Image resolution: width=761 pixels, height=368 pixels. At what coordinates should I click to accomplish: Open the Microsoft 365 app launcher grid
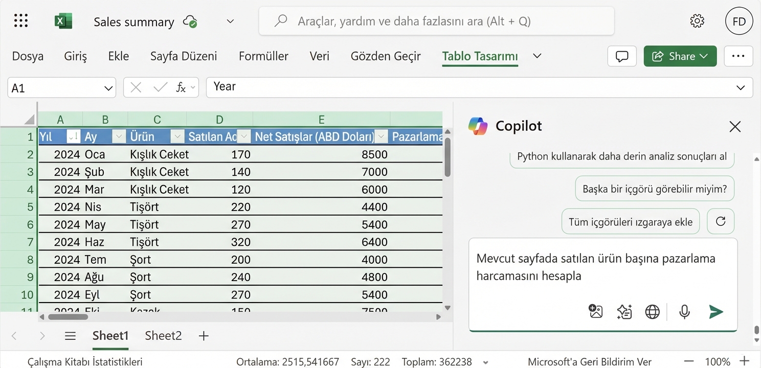click(x=20, y=20)
